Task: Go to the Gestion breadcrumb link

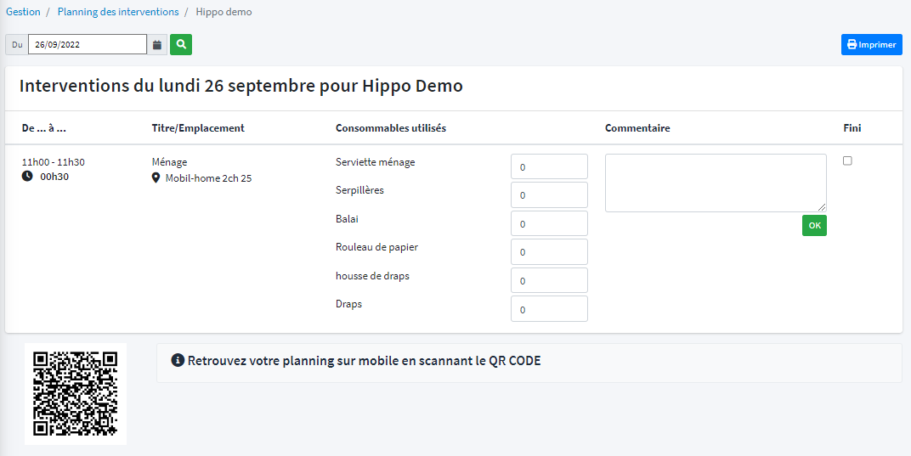Action: (x=23, y=12)
